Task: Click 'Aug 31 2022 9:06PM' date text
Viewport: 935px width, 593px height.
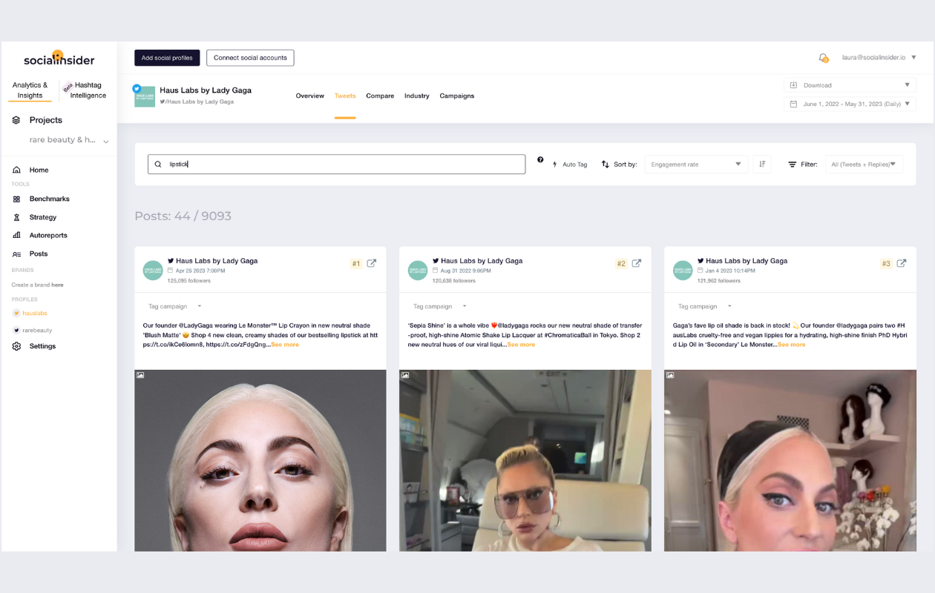Action: 465,271
